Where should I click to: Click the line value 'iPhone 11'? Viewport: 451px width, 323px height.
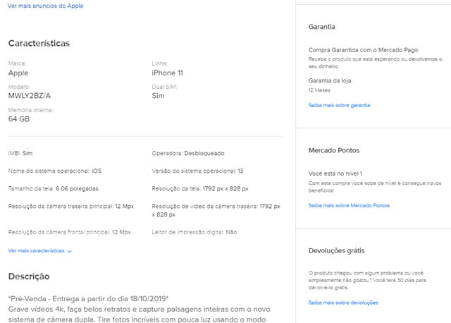coord(168,73)
